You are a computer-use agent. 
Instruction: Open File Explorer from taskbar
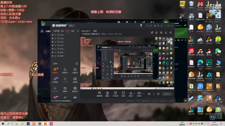tap(17, 124)
